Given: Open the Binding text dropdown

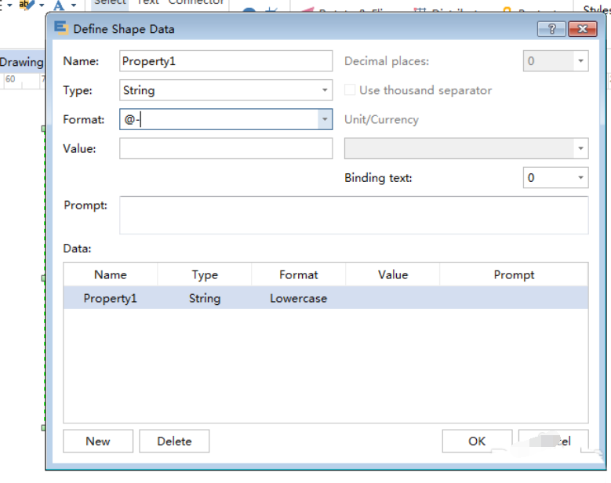Looking at the screenshot, I should (580, 178).
